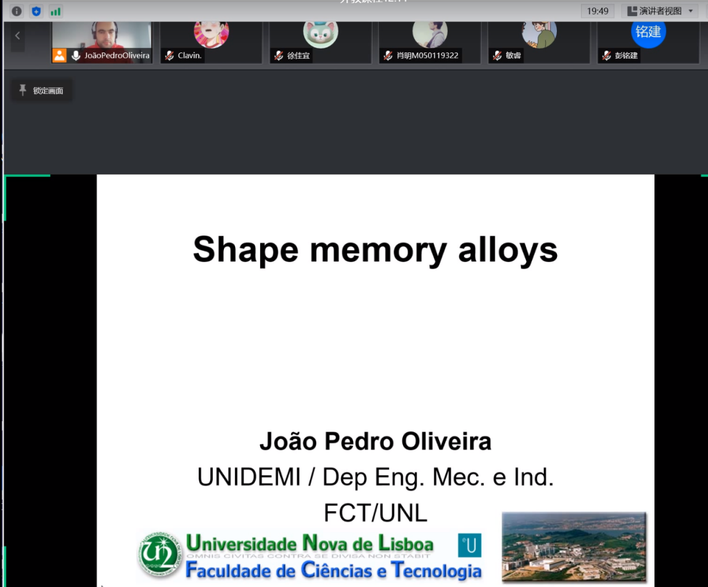Image resolution: width=708 pixels, height=587 pixels.
Task: Click the meeting info icon
Action: [x=17, y=11]
